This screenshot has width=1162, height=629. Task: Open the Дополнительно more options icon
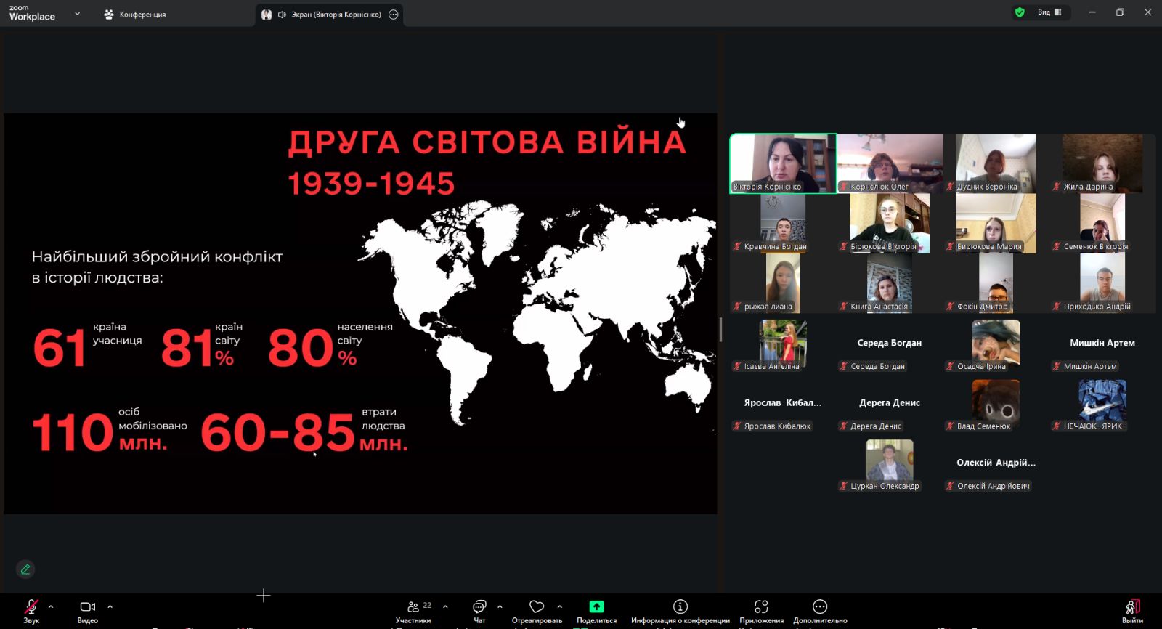tap(820, 607)
